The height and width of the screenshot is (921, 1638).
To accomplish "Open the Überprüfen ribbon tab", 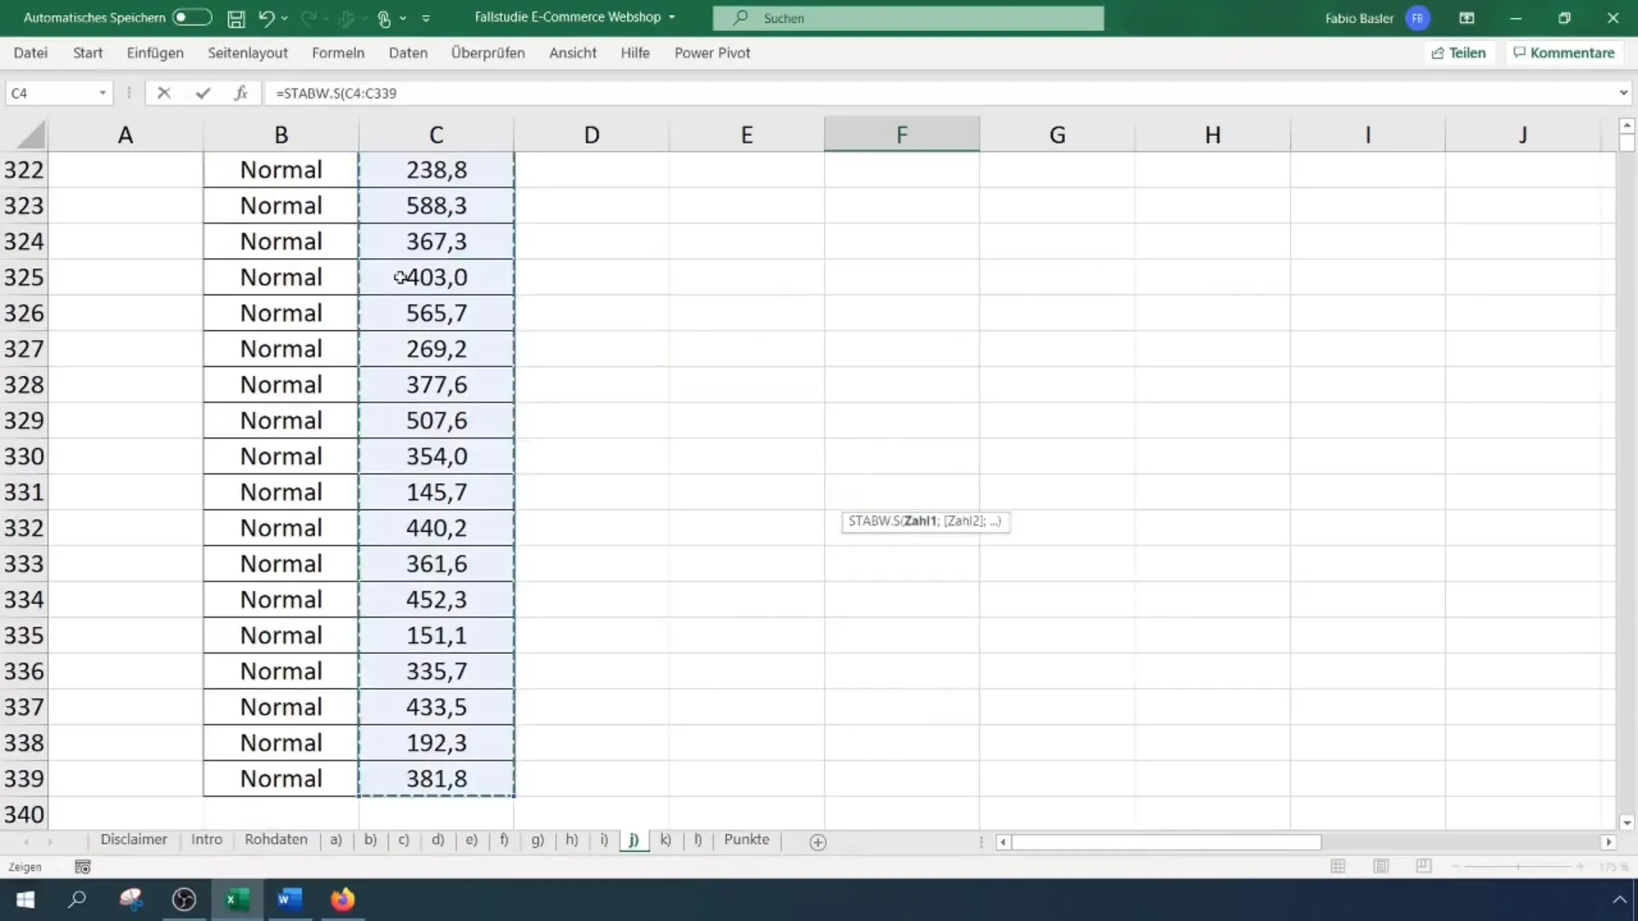I will [x=488, y=53].
